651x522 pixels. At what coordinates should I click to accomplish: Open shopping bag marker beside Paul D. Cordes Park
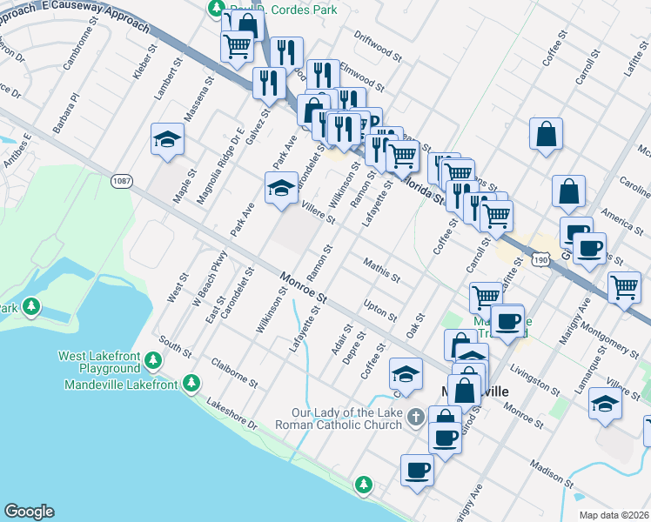[x=248, y=25]
